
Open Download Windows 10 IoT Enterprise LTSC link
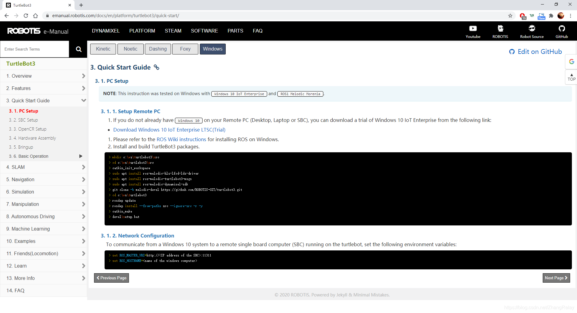point(169,130)
